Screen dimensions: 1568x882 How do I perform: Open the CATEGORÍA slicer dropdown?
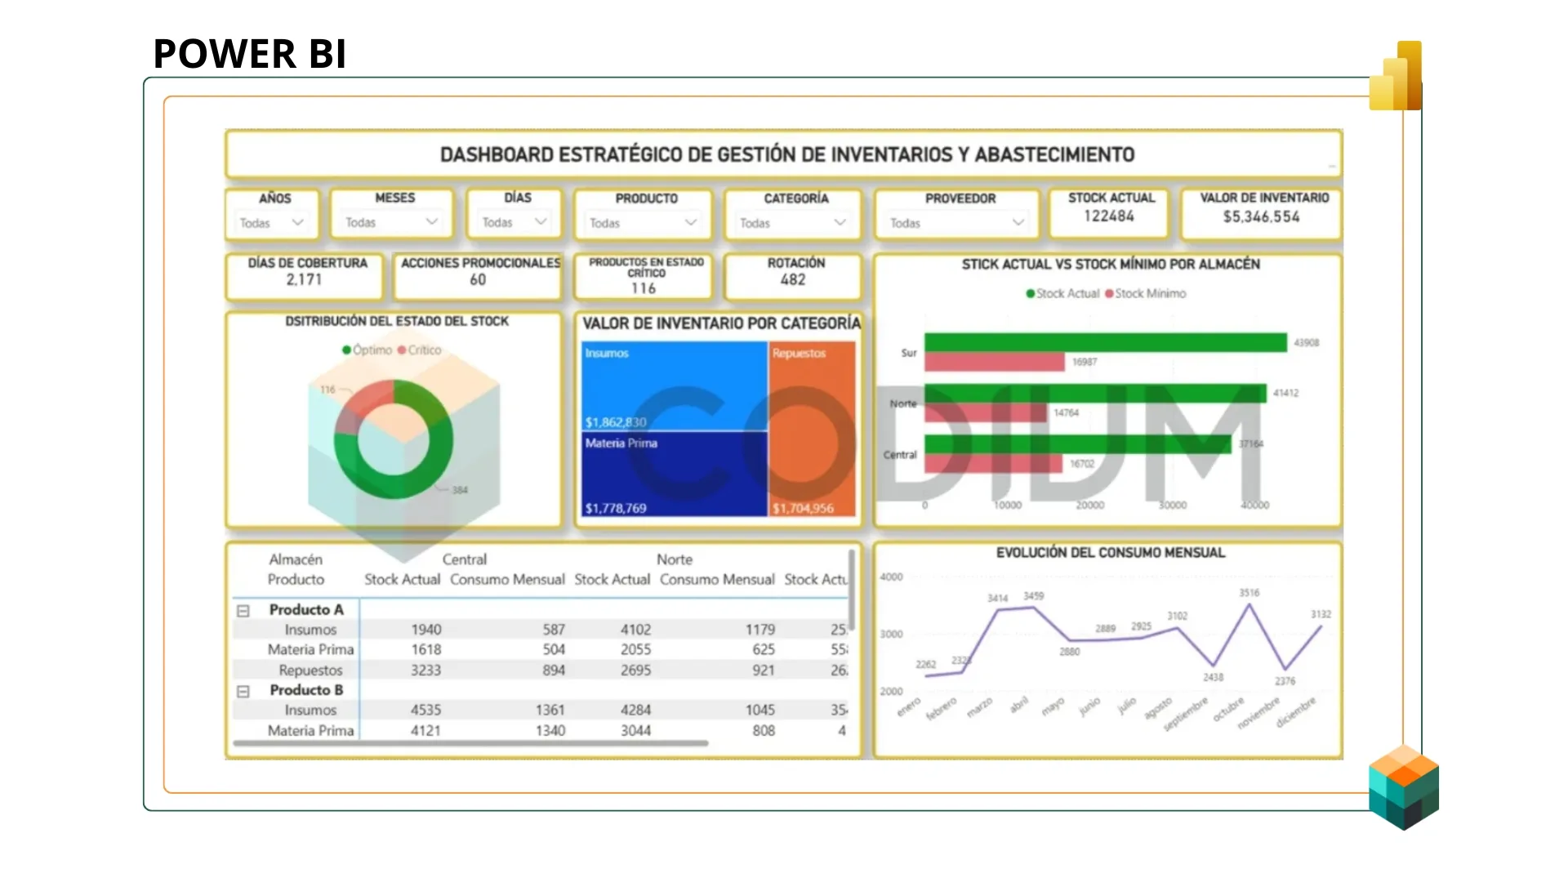pos(792,222)
